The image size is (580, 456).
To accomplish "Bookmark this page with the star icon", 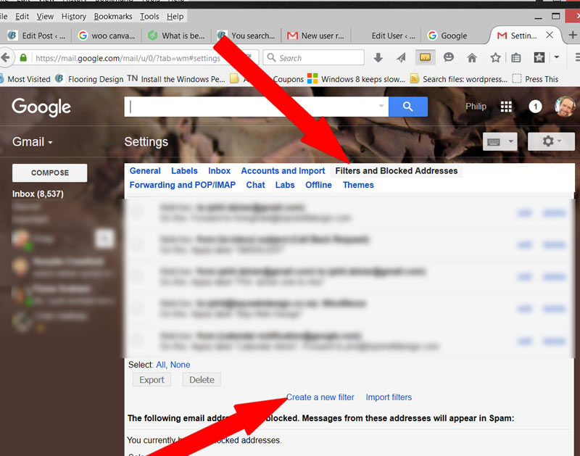I will pos(495,57).
